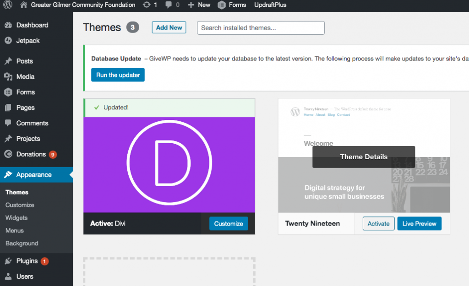Screen dimensions: 469x286
Task: Click the WordPress logo in admin bar
Action: point(8,5)
